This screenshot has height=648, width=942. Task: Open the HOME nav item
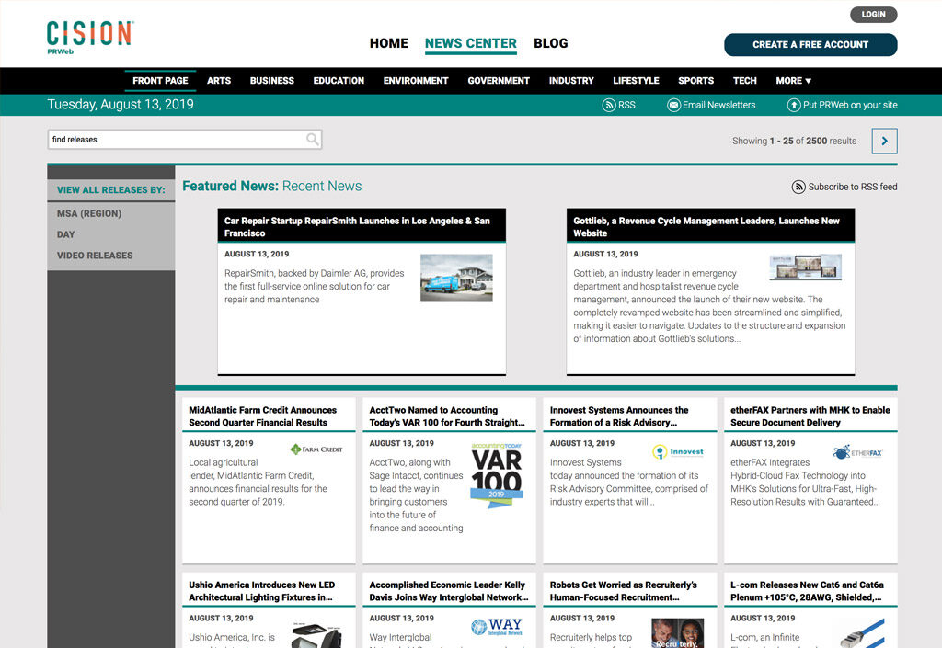pyautogui.click(x=389, y=43)
